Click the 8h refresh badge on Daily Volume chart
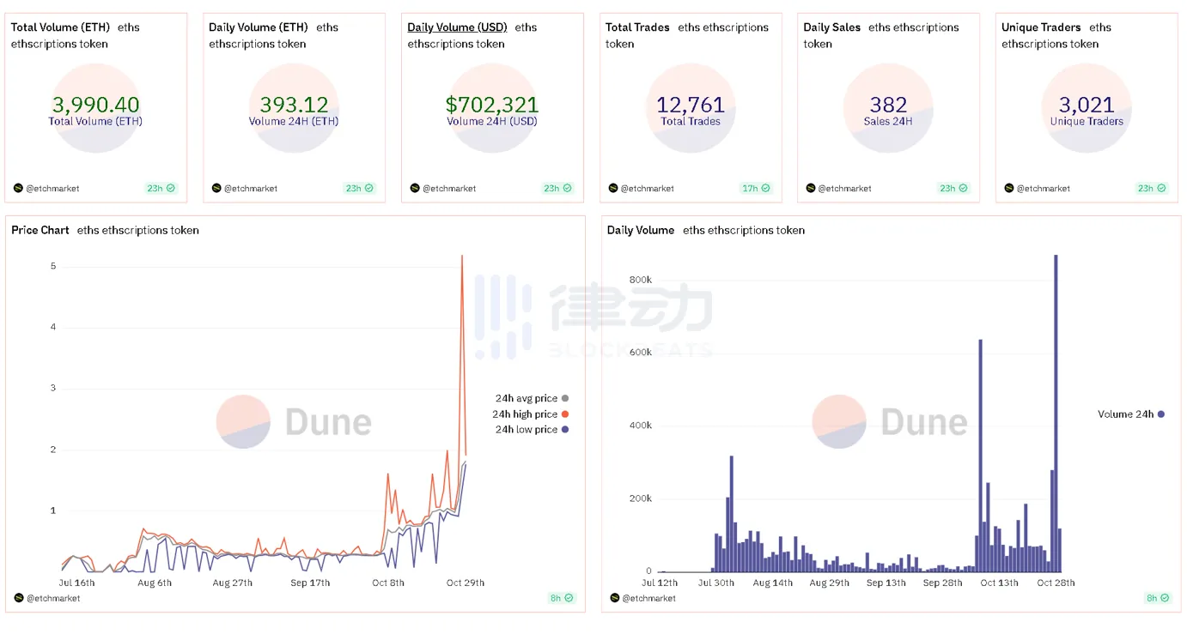The height and width of the screenshot is (634, 1187). 1157,598
